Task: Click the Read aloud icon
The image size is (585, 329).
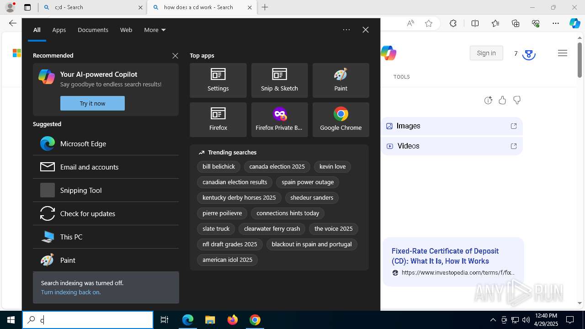Action: pos(410,23)
